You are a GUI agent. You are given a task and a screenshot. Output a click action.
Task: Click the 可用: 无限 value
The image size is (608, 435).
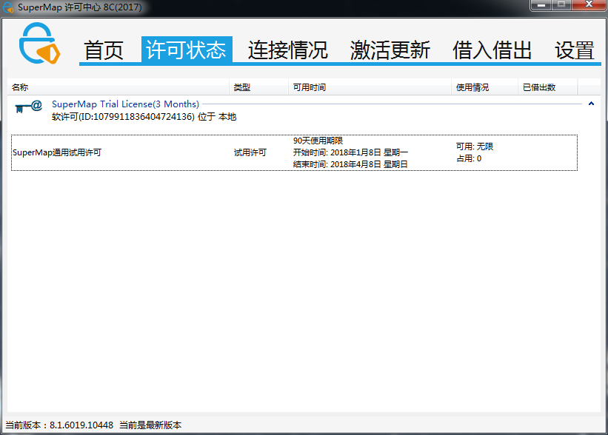(475, 146)
